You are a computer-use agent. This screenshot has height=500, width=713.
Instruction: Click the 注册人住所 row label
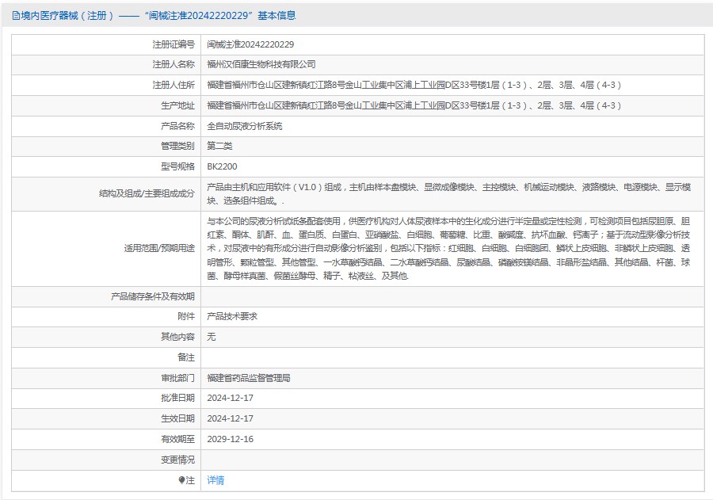(x=173, y=85)
